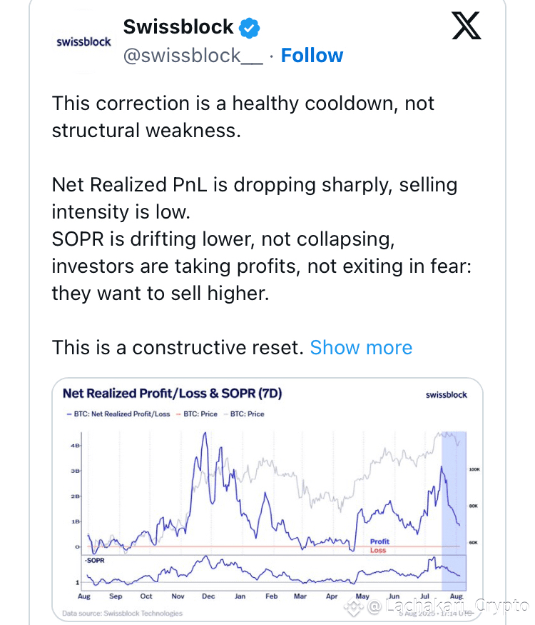Click the X logo icon

[466, 26]
